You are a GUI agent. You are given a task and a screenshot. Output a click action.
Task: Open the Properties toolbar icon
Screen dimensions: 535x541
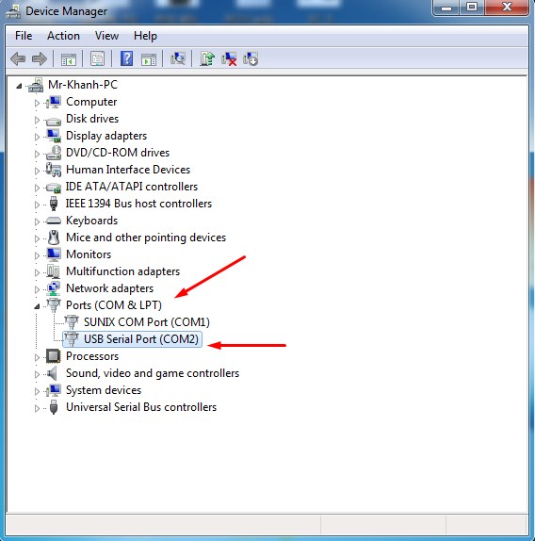pos(98,59)
